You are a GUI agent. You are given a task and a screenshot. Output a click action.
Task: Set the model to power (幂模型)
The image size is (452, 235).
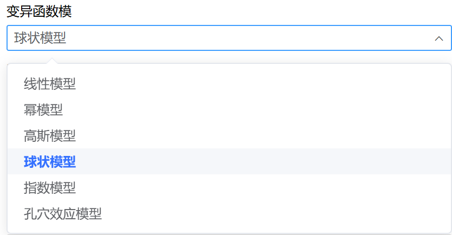(43, 110)
